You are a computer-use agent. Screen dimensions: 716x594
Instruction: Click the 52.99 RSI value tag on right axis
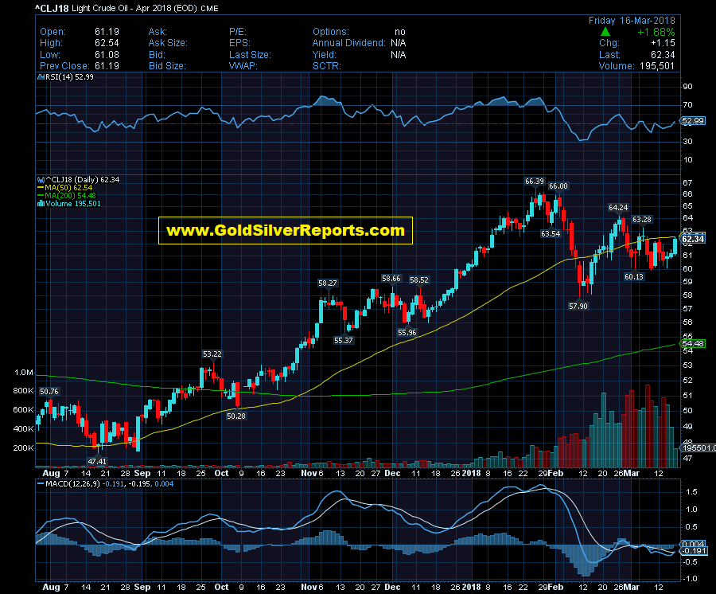[x=693, y=121]
